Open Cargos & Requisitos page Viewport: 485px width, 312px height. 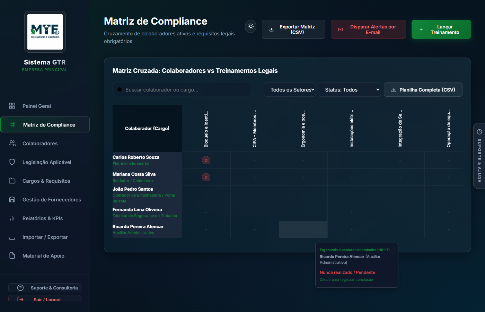45,181
